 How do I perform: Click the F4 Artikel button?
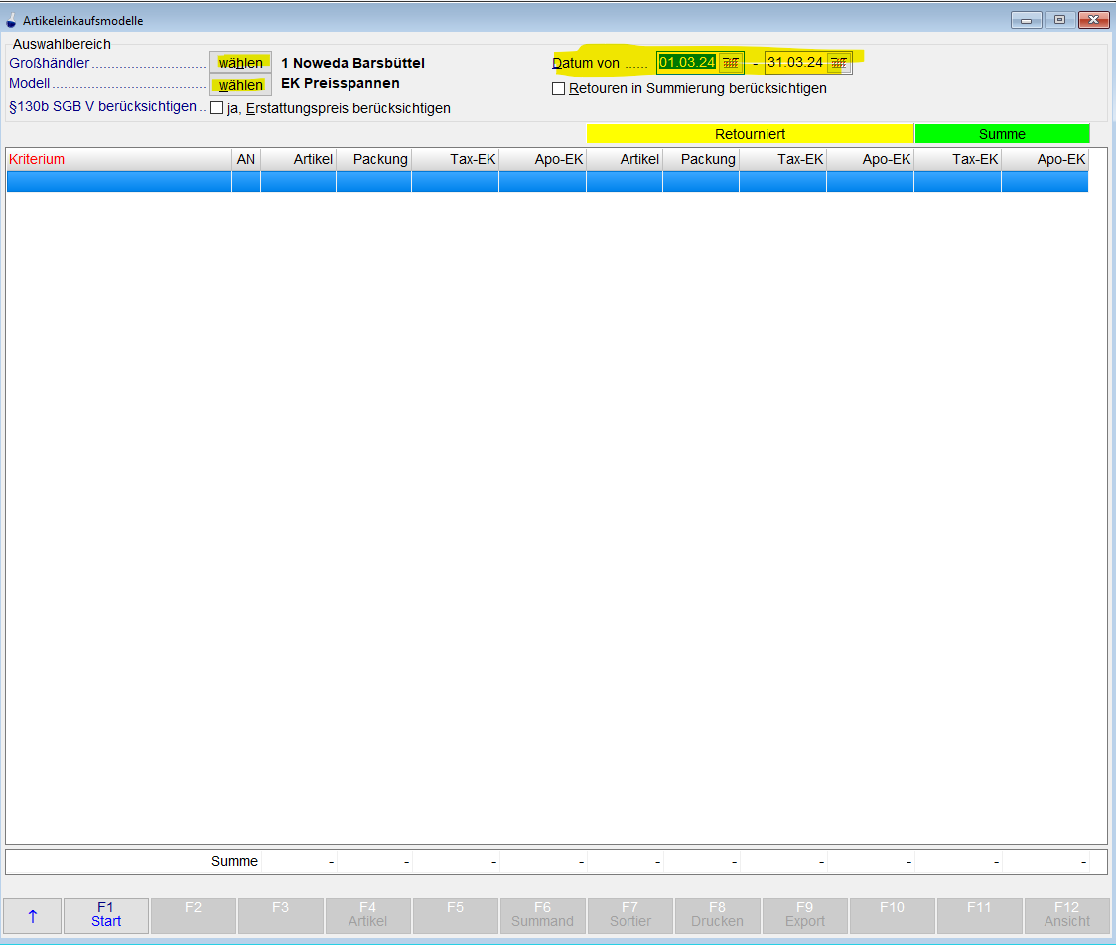(x=368, y=916)
